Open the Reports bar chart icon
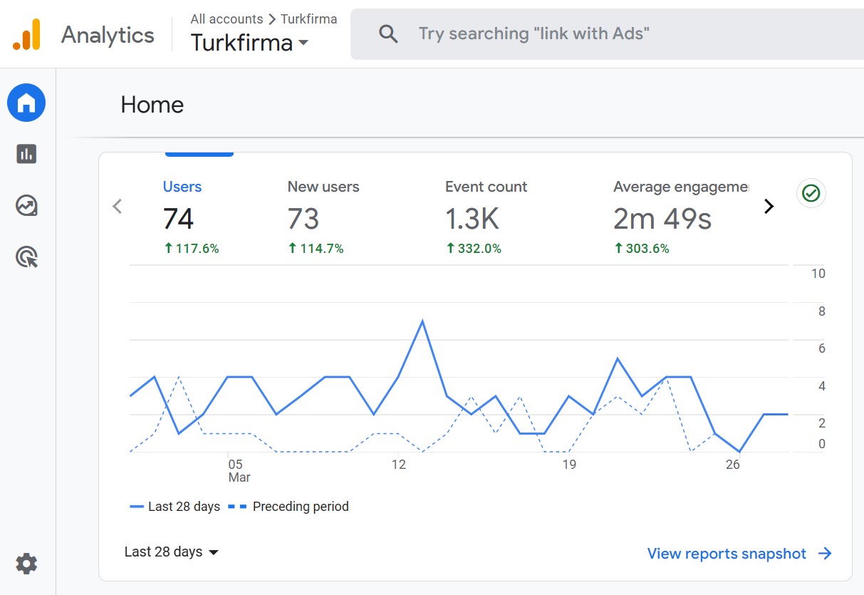864x595 pixels. (x=26, y=153)
